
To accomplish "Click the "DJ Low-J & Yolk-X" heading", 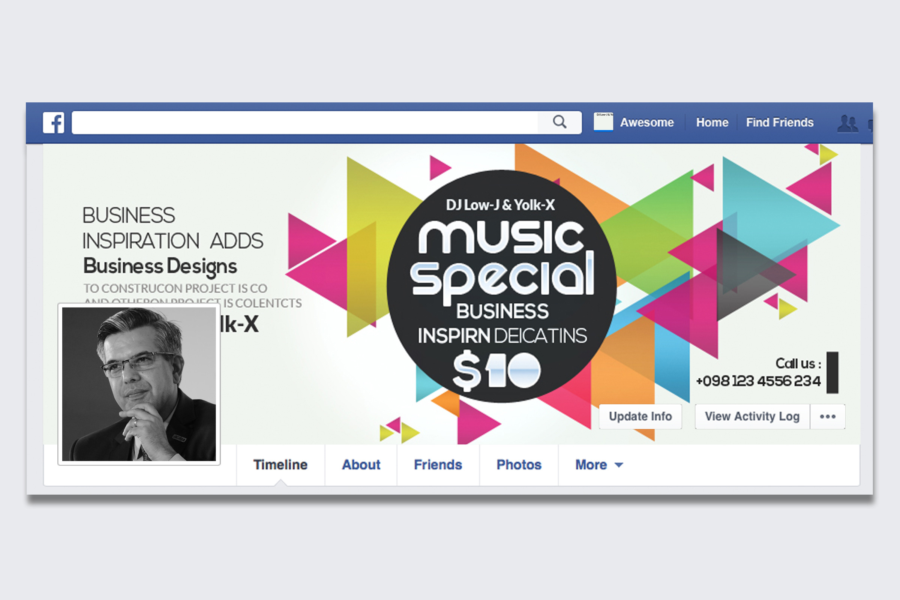I will [500, 205].
